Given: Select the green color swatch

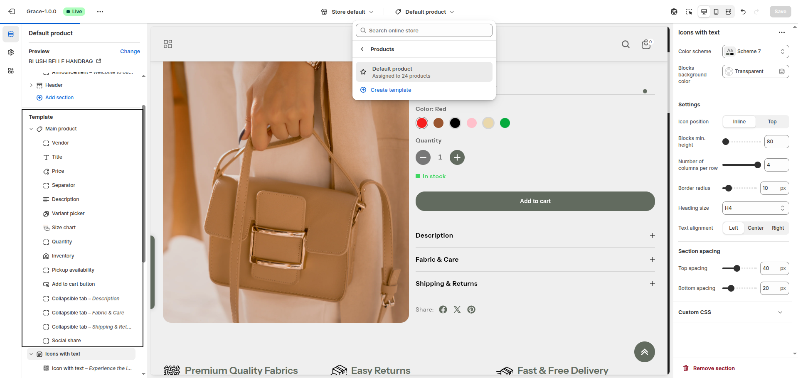Looking at the screenshot, I should click(505, 123).
